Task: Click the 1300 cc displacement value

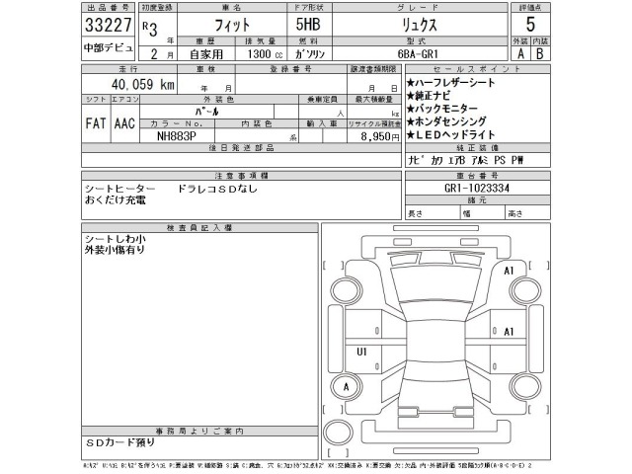Action: [265, 54]
